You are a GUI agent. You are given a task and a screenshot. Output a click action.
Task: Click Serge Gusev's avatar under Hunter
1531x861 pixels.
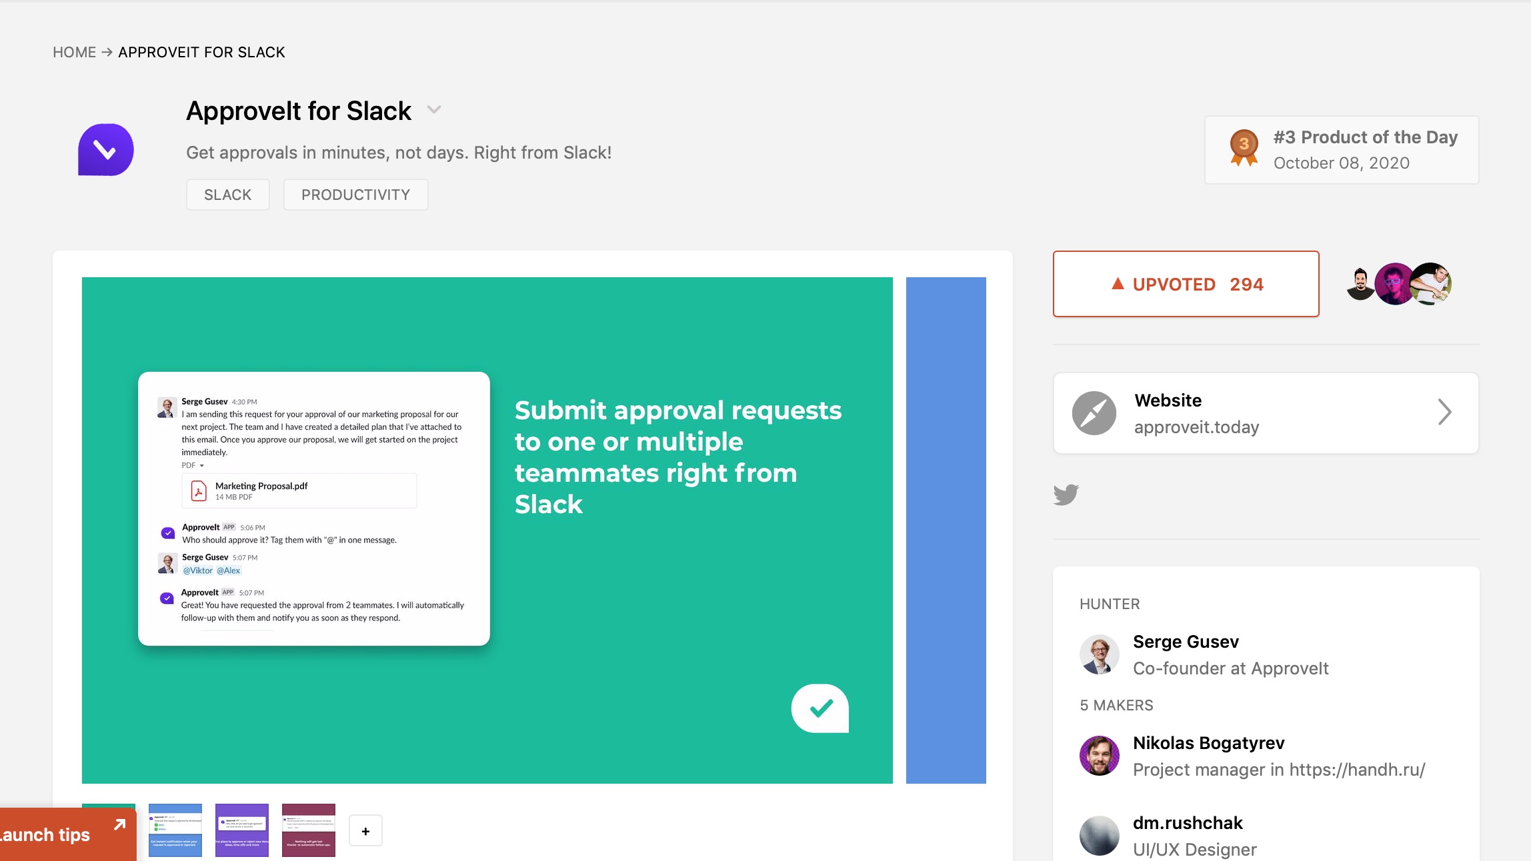click(1100, 654)
